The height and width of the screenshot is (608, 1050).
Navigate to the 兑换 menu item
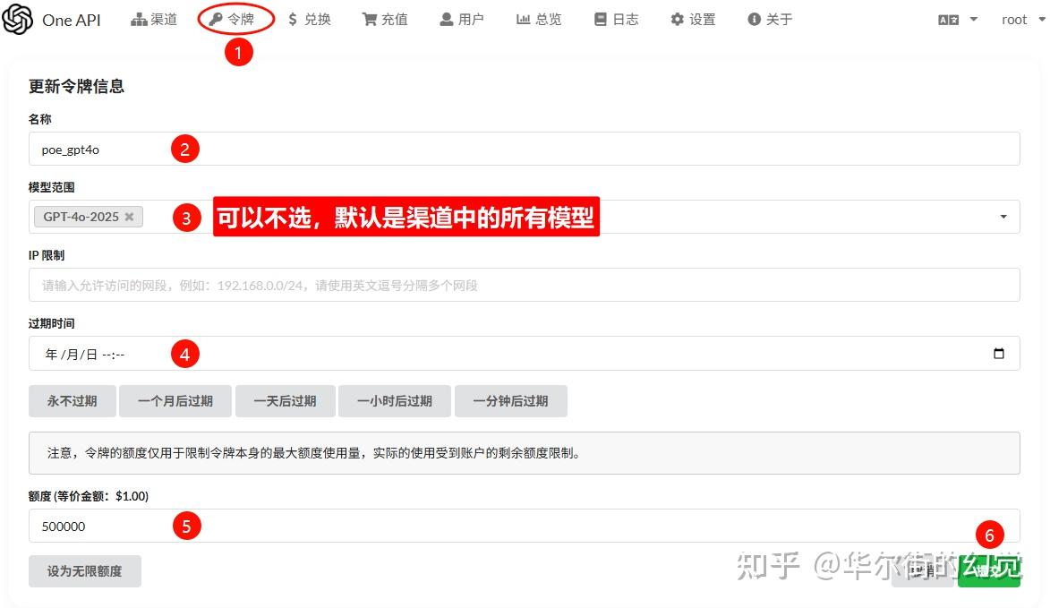point(310,19)
